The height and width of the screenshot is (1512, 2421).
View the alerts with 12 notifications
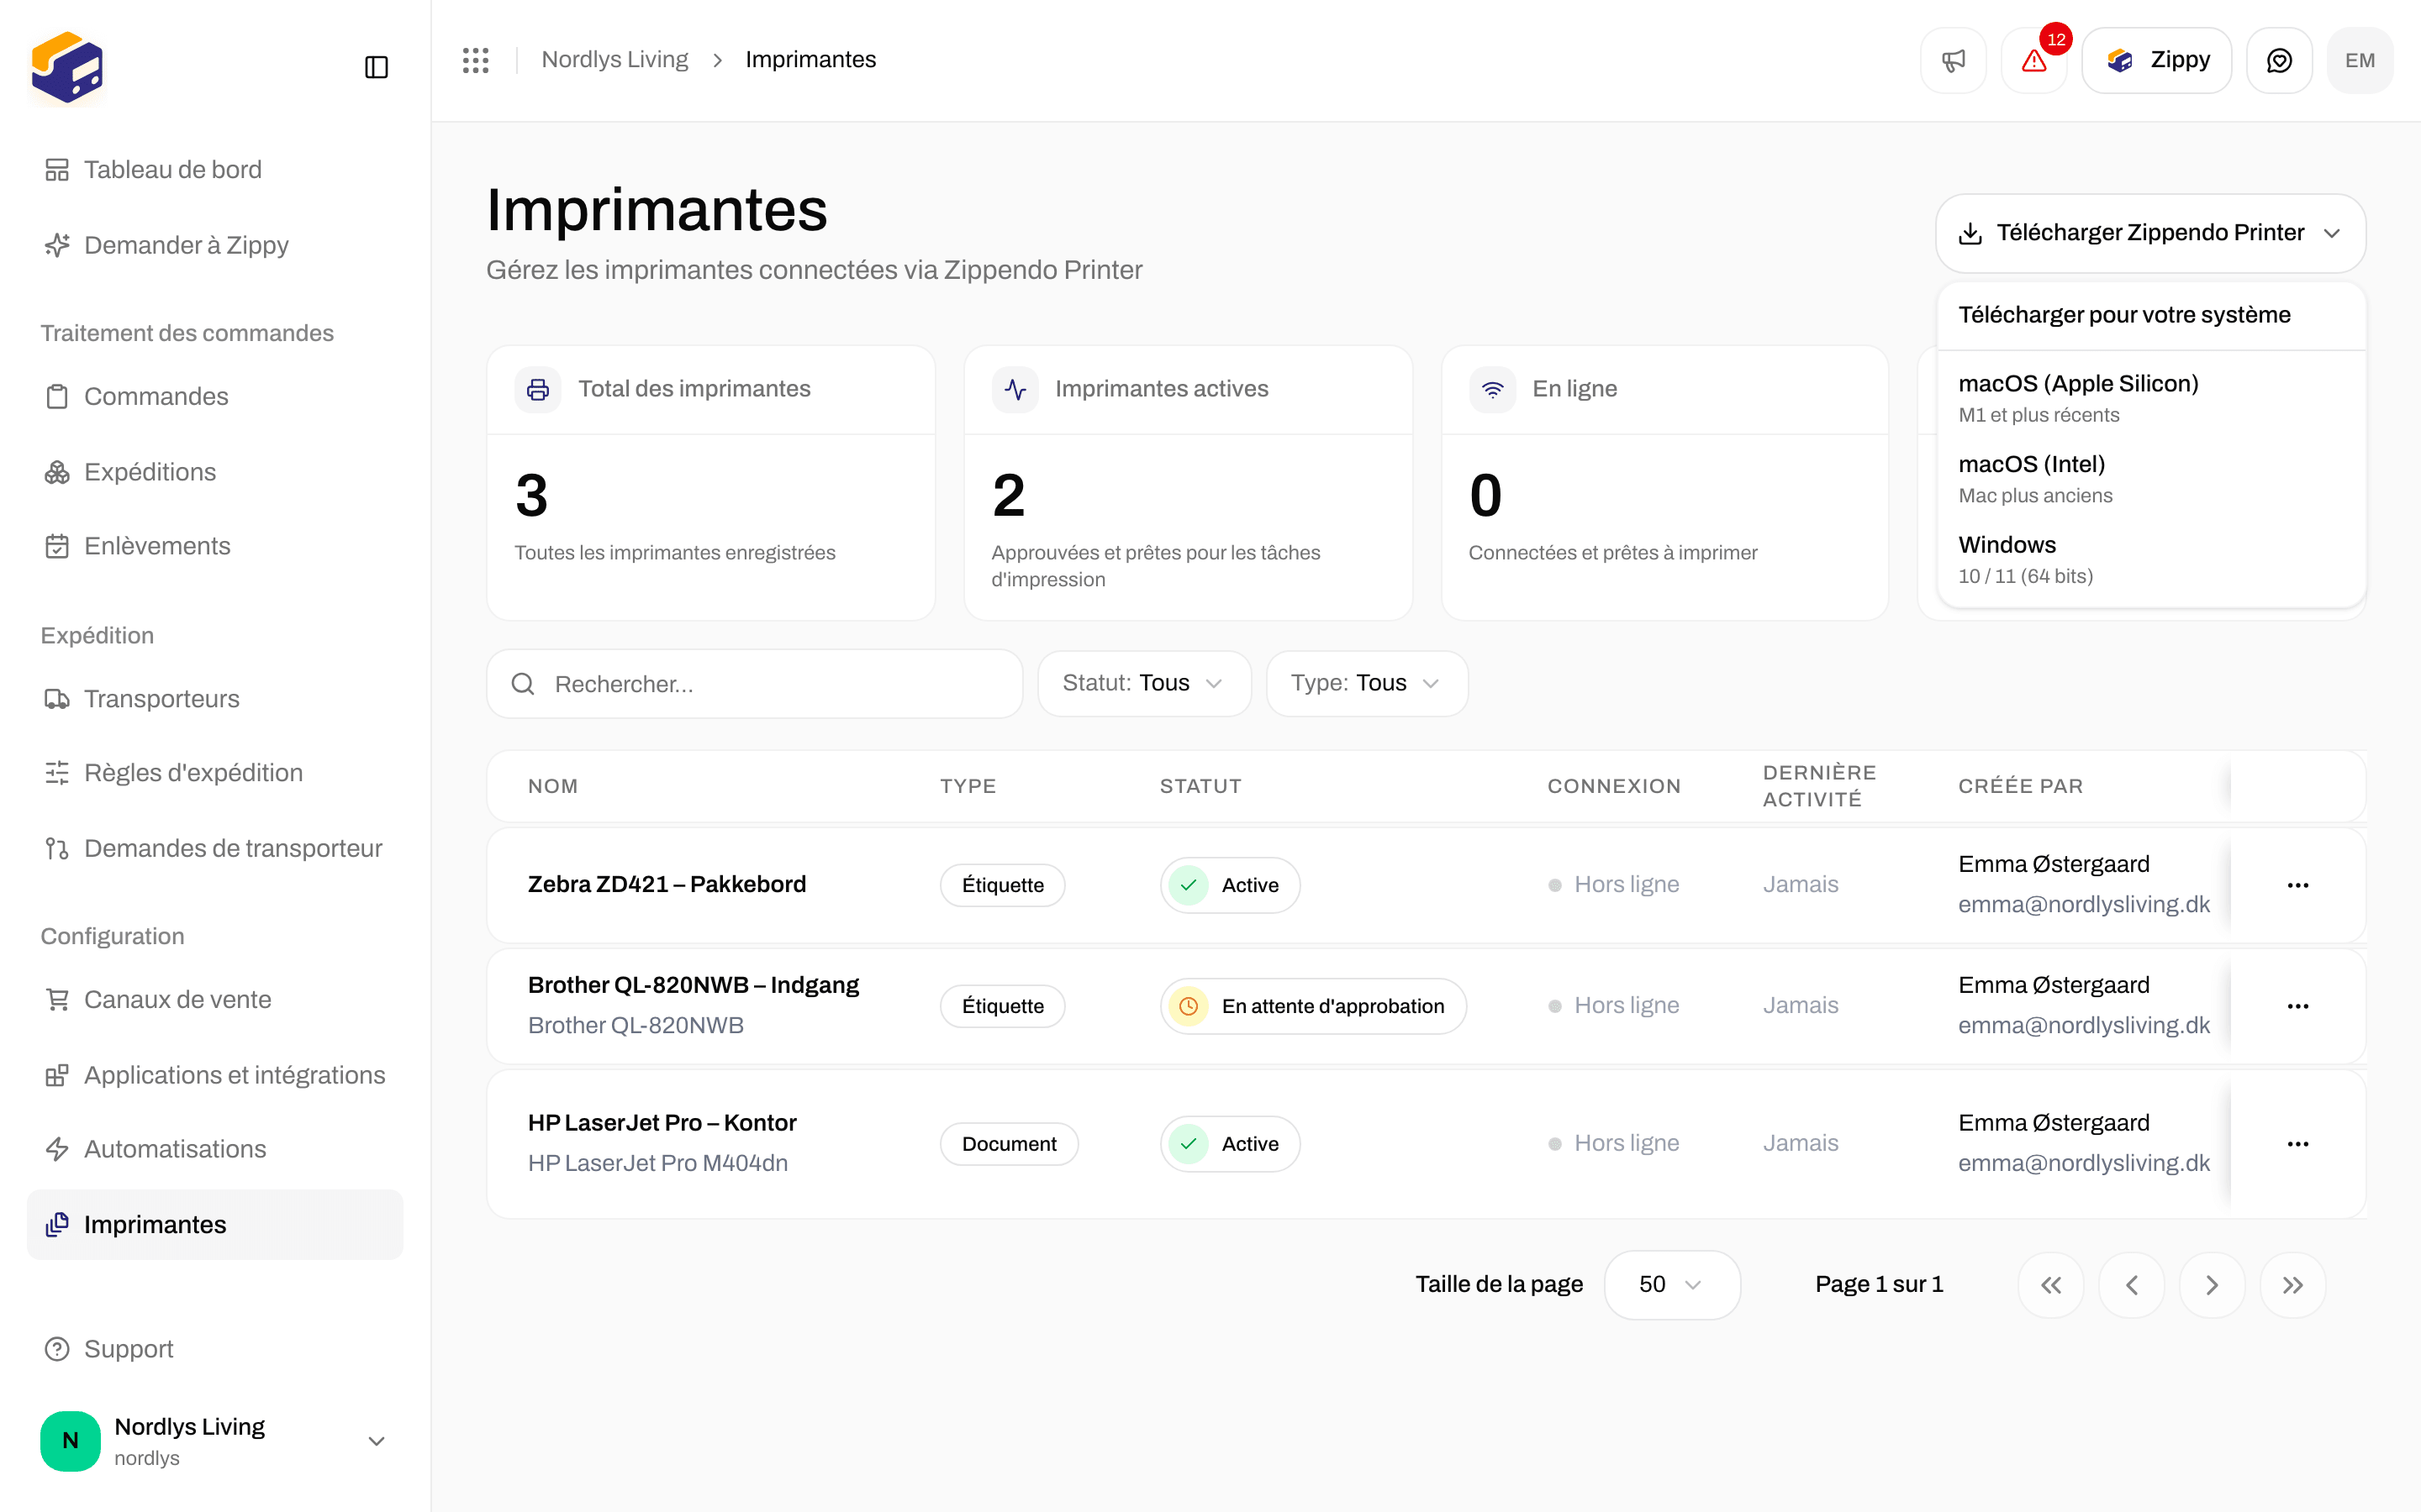(2033, 60)
